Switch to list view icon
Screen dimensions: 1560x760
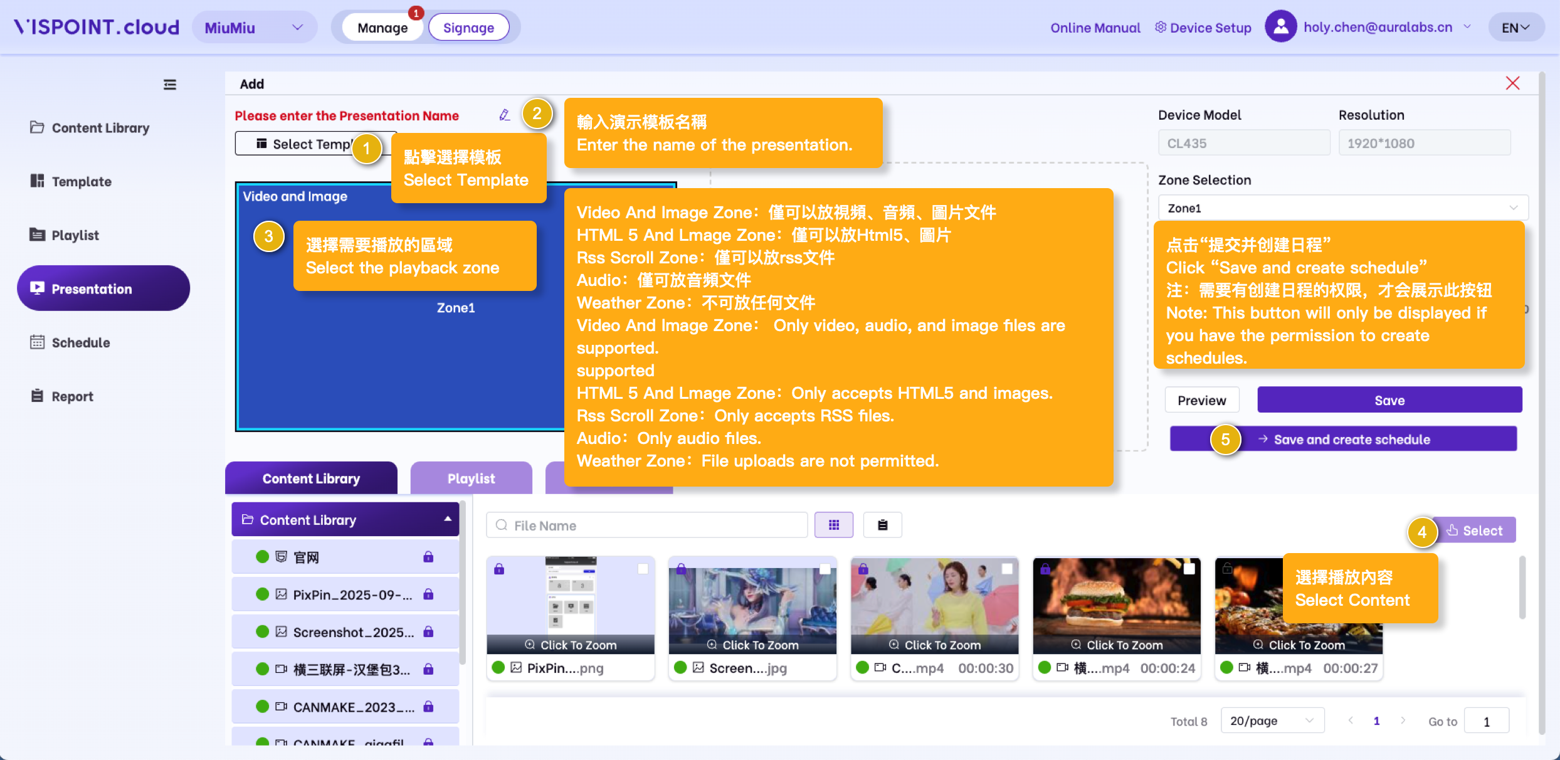(882, 525)
